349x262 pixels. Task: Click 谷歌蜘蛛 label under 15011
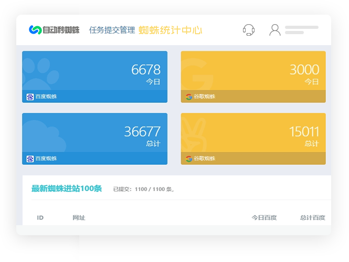205,159
